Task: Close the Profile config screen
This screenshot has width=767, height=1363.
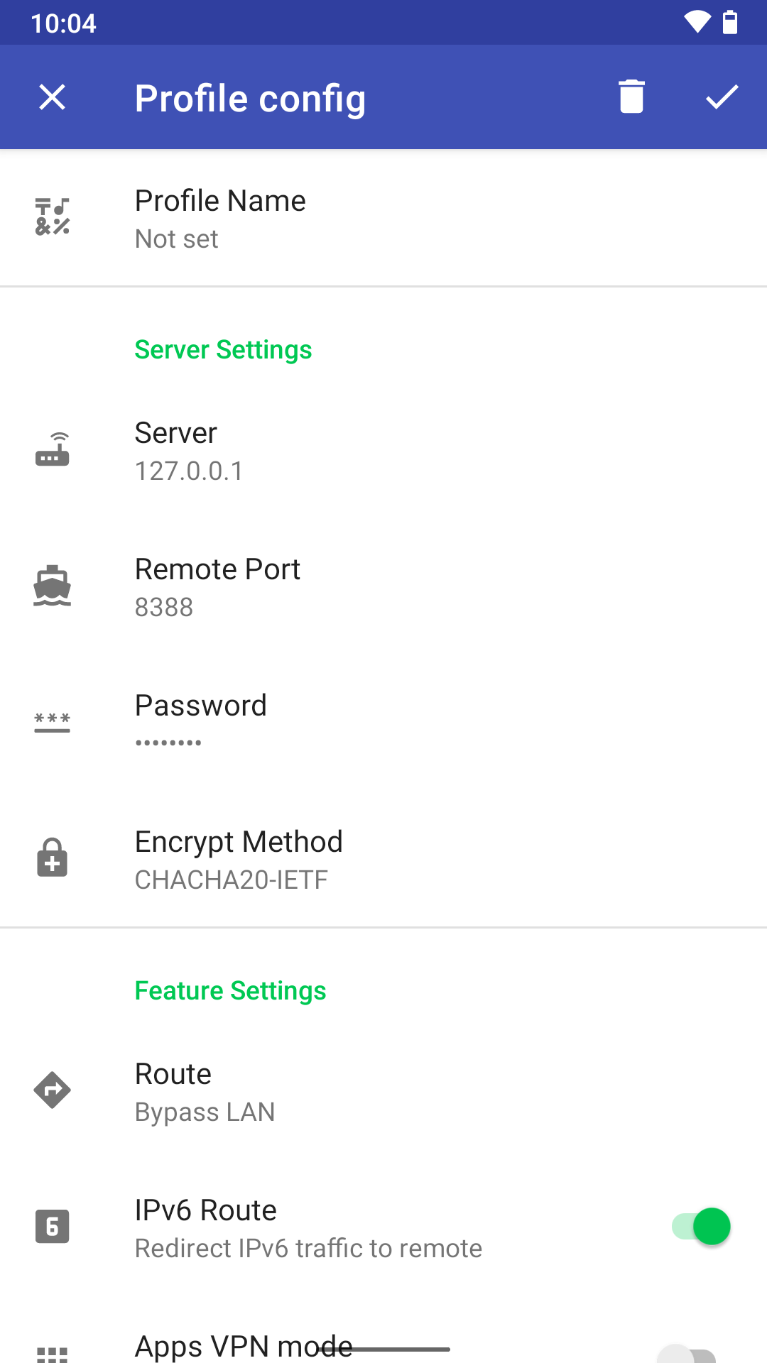Action: click(52, 97)
